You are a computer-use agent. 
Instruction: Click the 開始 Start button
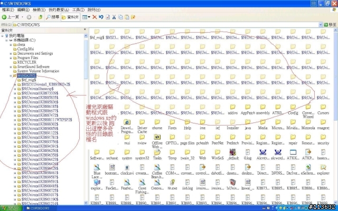coord(11,208)
